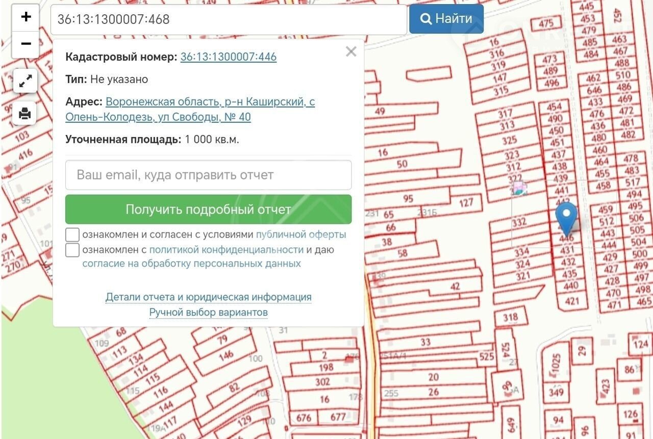Click the cadastral number search field
Viewport: 653px width, 439px height.
[x=229, y=19]
